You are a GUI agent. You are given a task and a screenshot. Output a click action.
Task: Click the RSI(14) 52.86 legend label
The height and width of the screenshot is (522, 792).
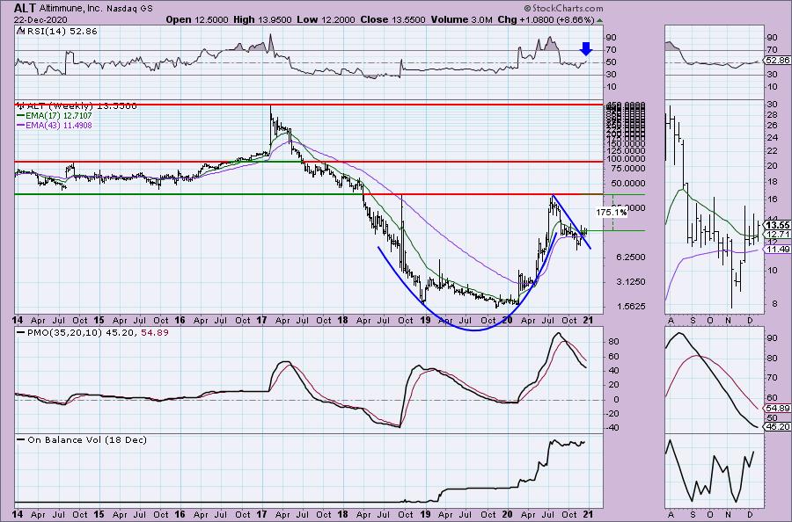57,32
